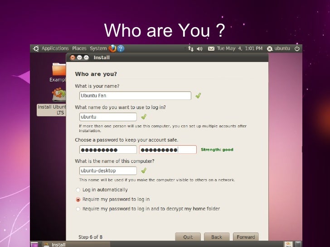Click the checkmark beside computer name field
Image resolution: width=330 pixels, height=247 pixels.
144,171
